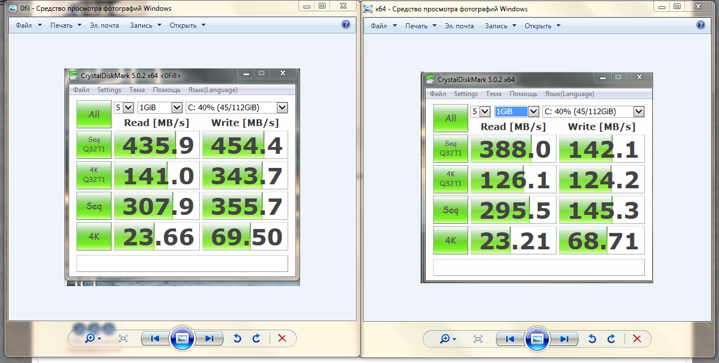719x363 pixels.
Task: Click 4K Q32T1 button in 0Fill CrystalDiskMark
Action: point(94,175)
